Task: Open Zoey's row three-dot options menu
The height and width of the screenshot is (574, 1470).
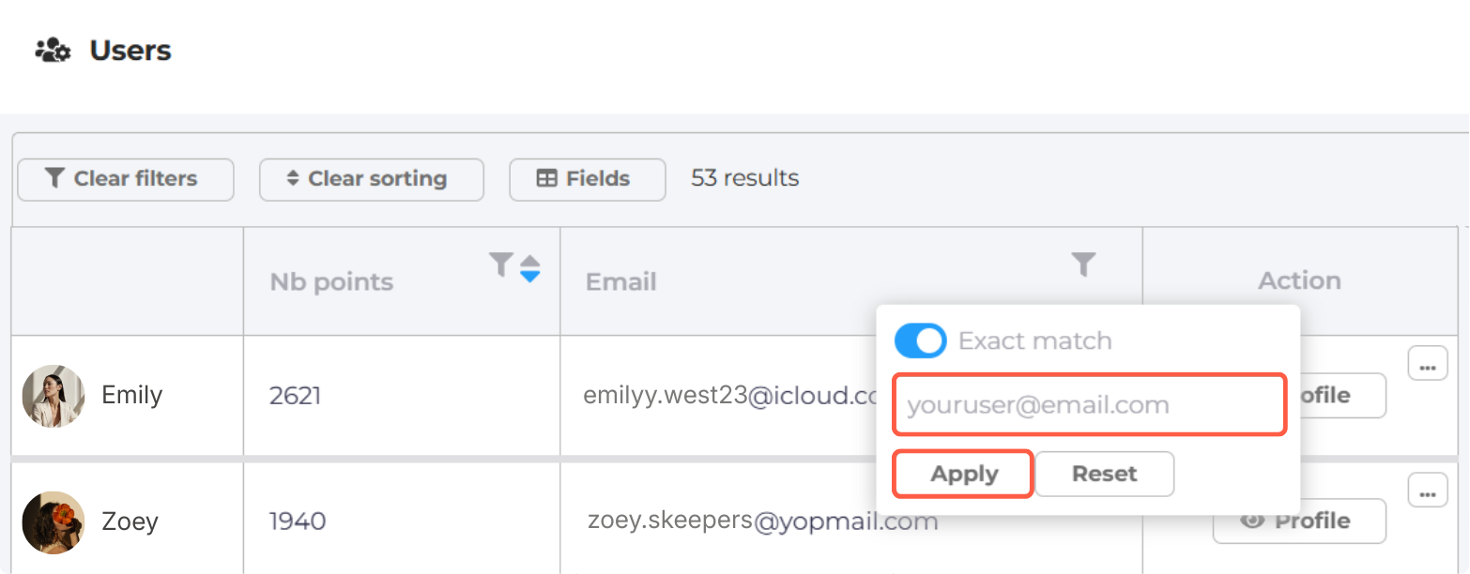Action: point(1427,490)
